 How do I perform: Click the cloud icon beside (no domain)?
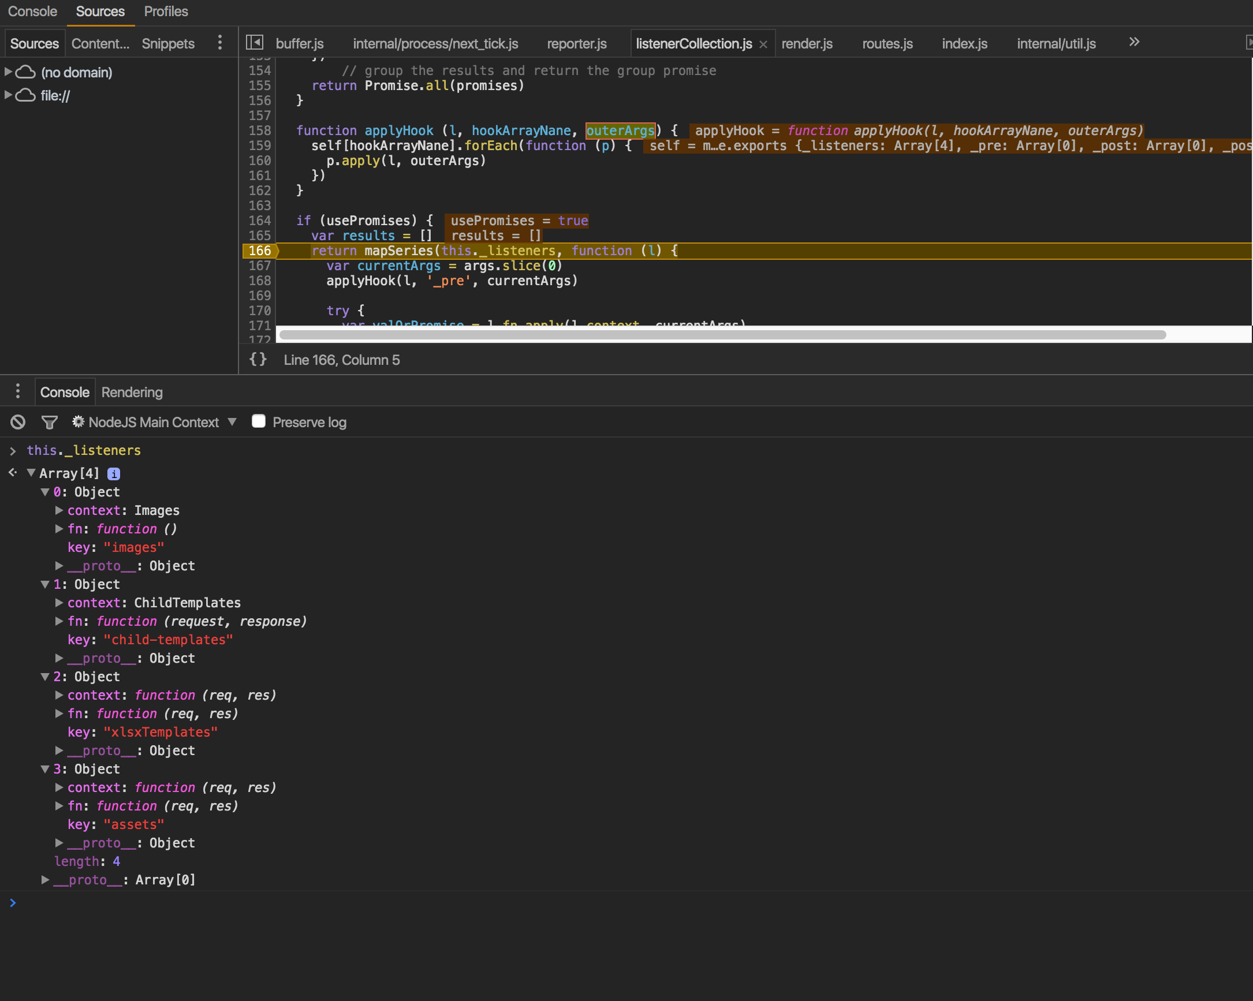25,72
